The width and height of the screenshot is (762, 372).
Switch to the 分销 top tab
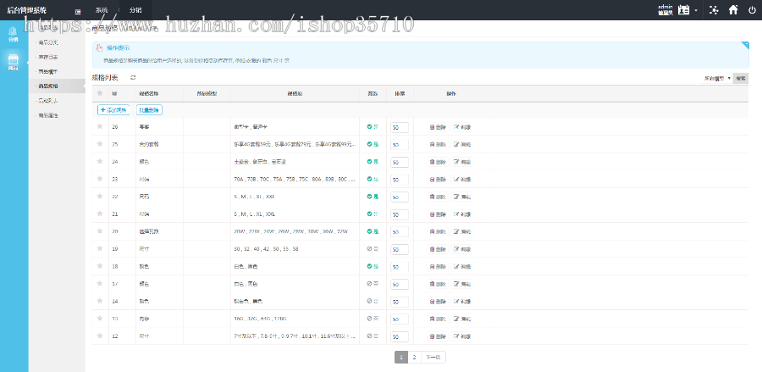(136, 10)
